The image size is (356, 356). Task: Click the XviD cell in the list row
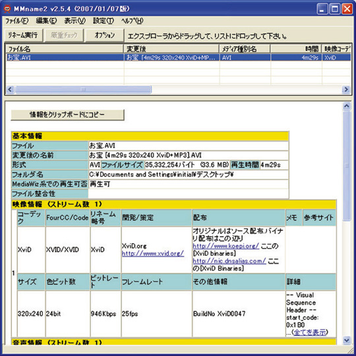point(336,57)
